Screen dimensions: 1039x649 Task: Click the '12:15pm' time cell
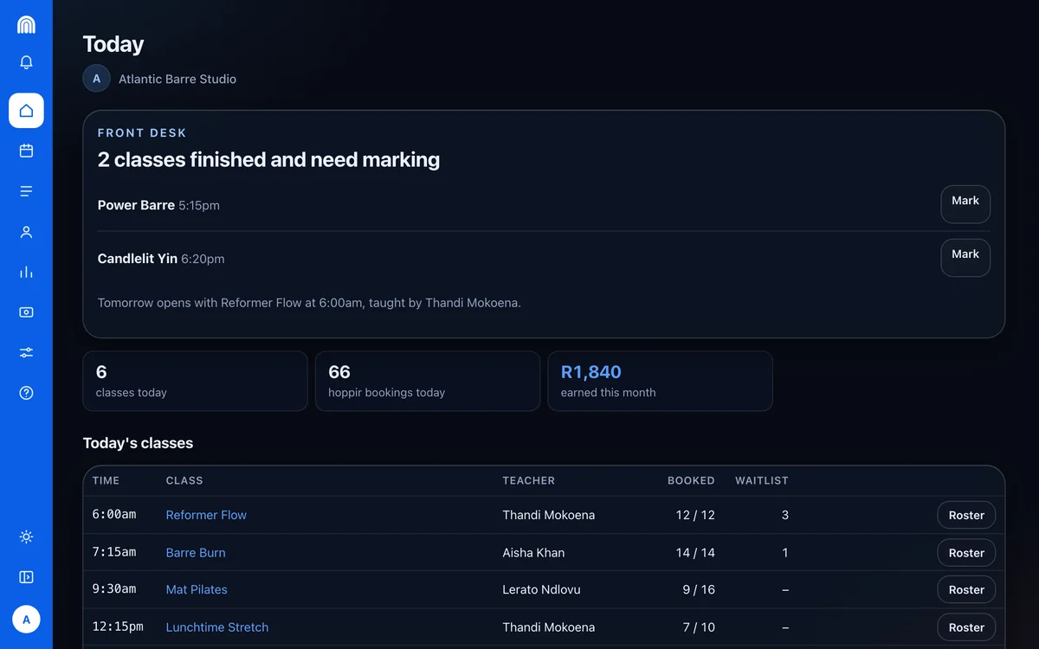[x=118, y=627]
